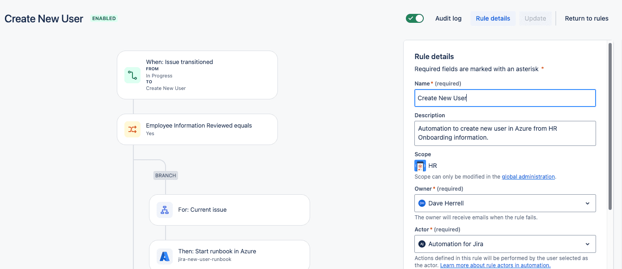Click the ENABLED status badge
Viewport: 622px width, 269px height.
104,19
